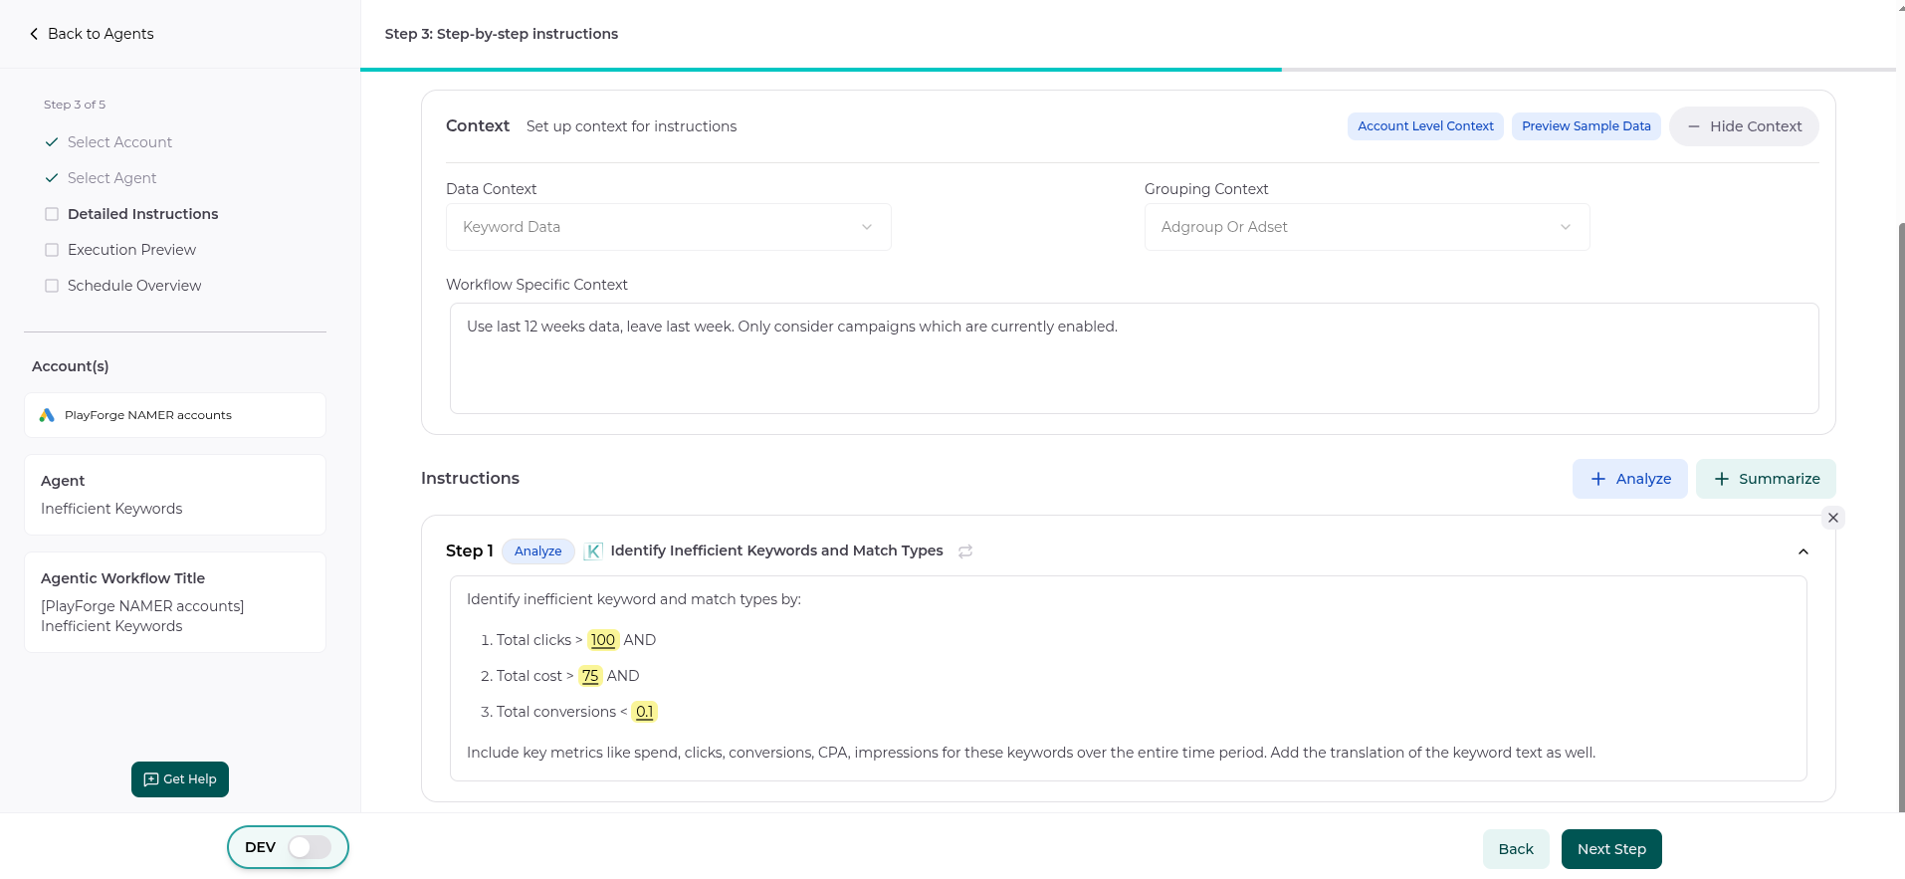1905x879 pixels.
Task: Go to the Select Agent step
Action: pos(111,178)
